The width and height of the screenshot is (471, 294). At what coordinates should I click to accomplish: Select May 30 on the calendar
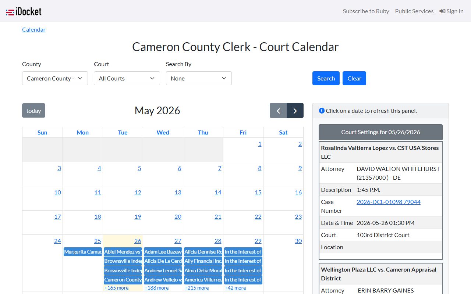click(x=298, y=241)
